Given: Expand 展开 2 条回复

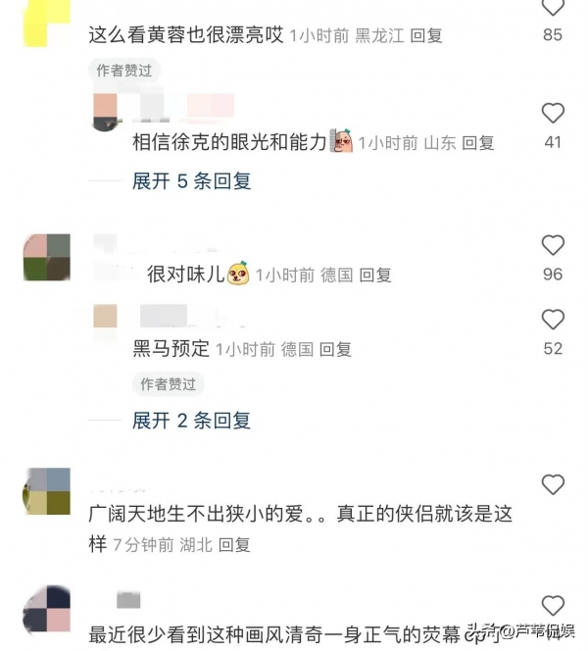Looking at the screenshot, I should click(192, 421).
